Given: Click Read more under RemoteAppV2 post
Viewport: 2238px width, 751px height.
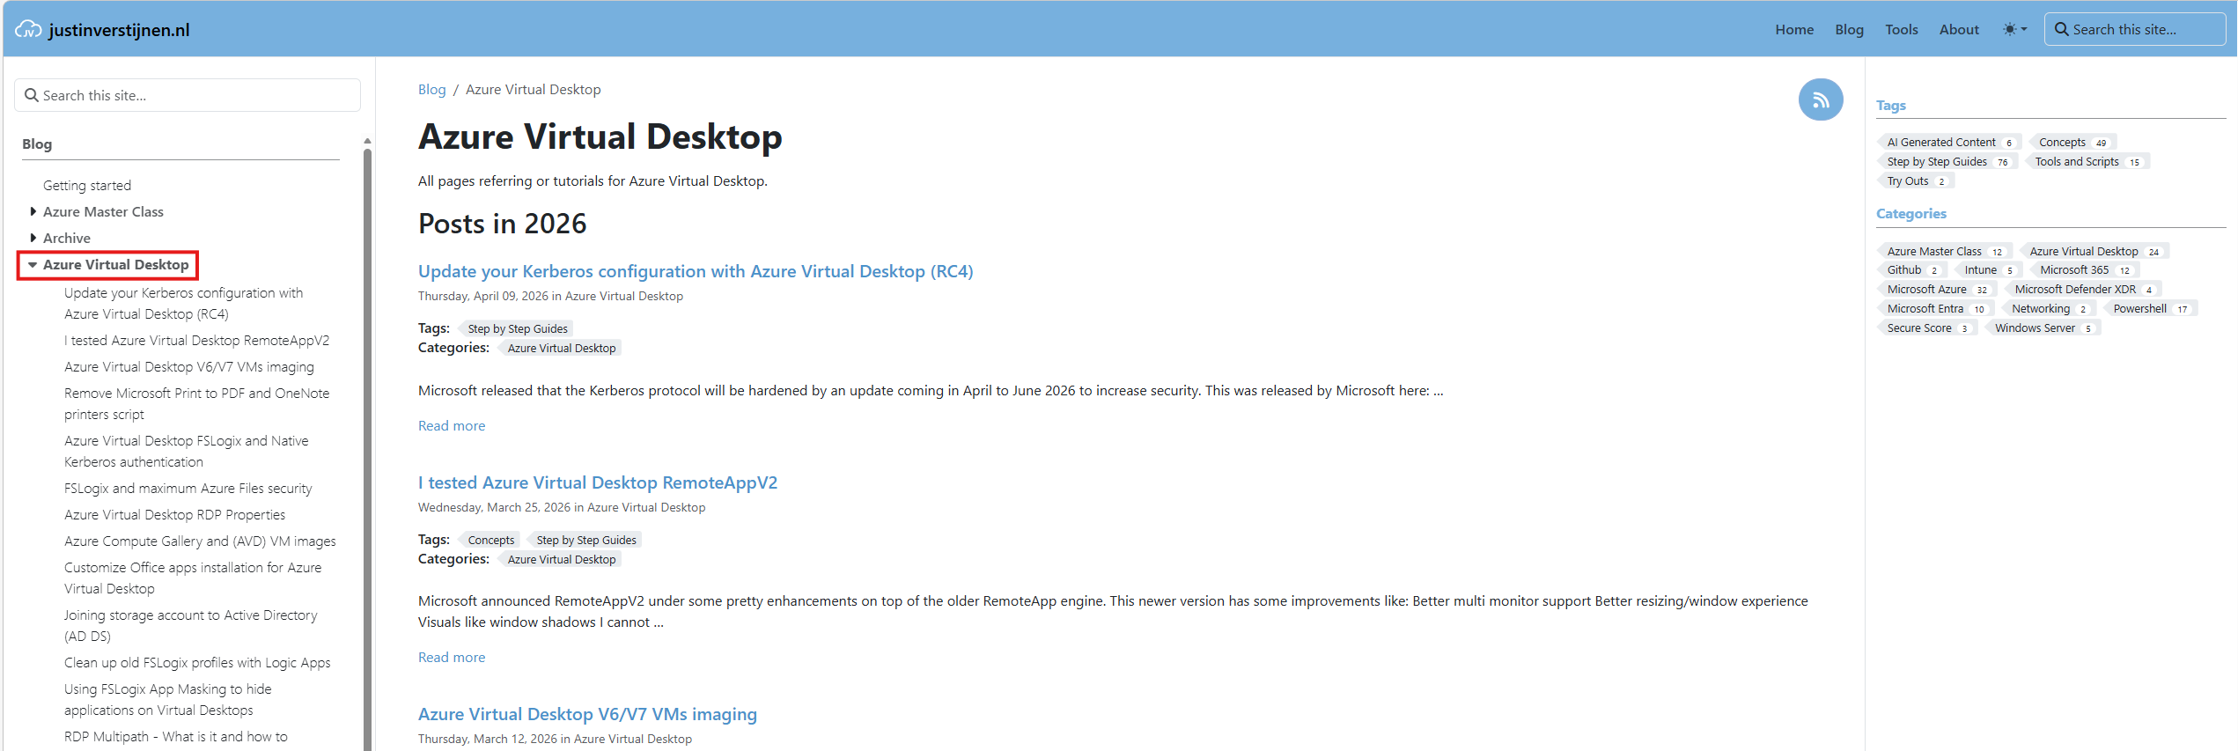Looking at the screenshot, I should tap(451, 657).
